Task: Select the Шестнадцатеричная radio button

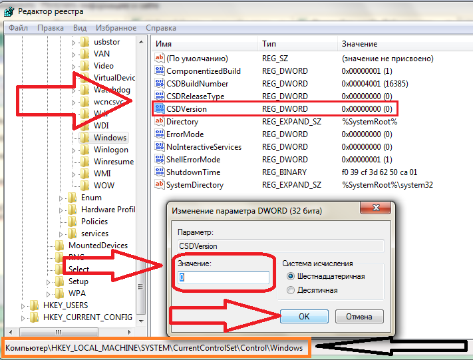Action: 290,276
